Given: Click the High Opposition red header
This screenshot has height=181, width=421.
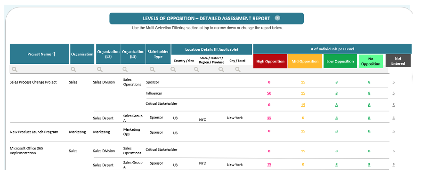Looking at the screenshot, I should (270, 61).
